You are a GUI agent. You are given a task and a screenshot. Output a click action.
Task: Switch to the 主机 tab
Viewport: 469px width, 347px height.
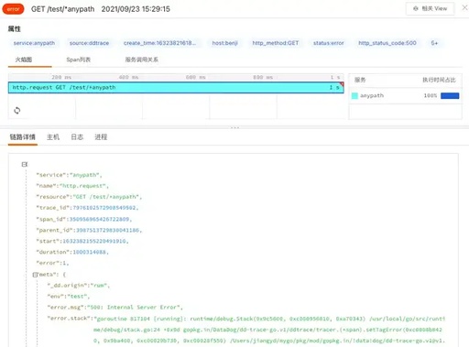click(53, 137)
